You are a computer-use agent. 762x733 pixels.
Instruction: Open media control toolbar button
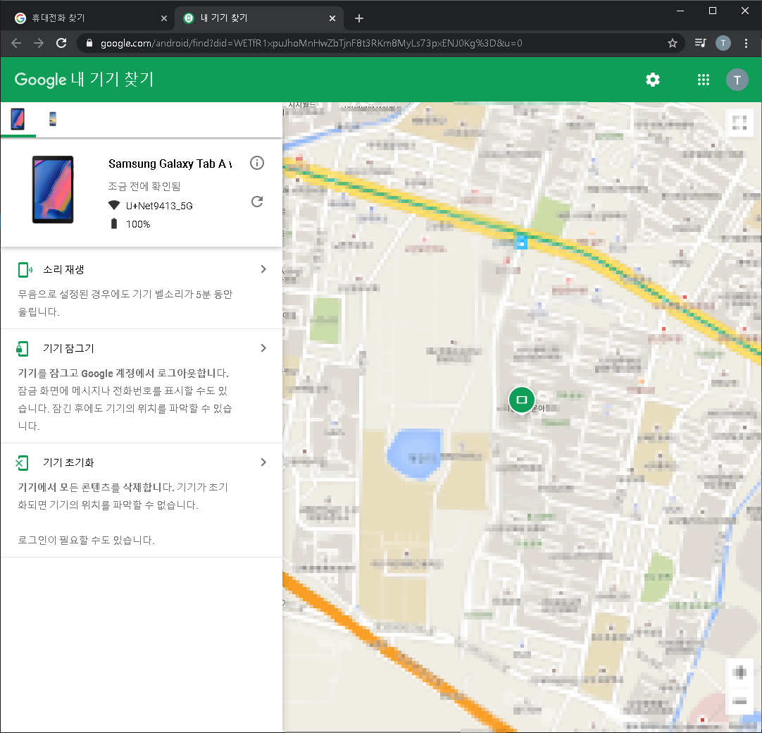click(x=700, y=43)
